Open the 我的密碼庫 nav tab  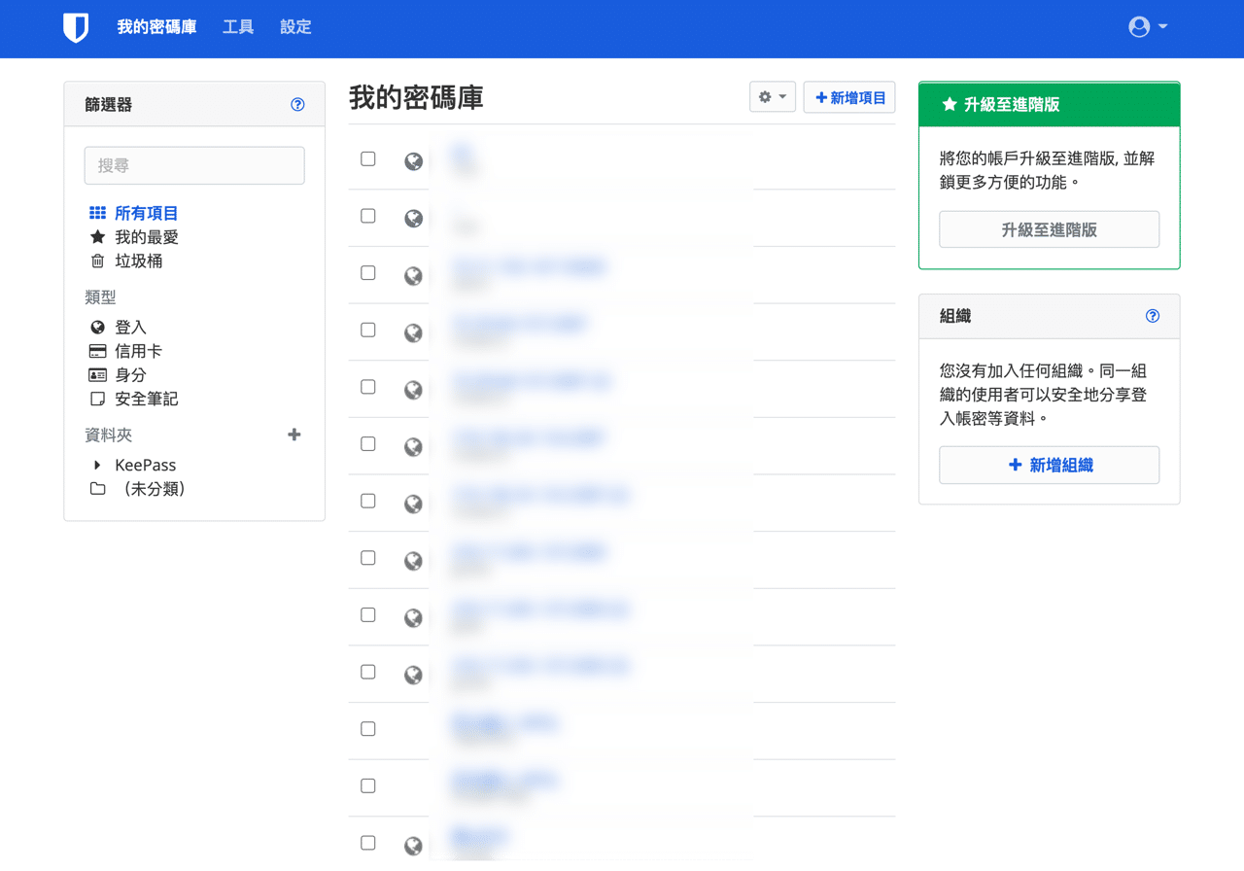point(156,27)
